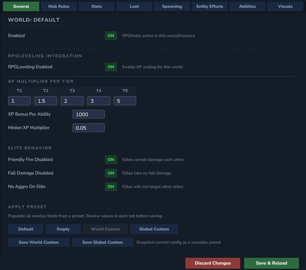Click the 'XP MULTIPLIER PER TIER' heading
The width and height of the screenshot is (306, 270).
[x=41, y=81]
